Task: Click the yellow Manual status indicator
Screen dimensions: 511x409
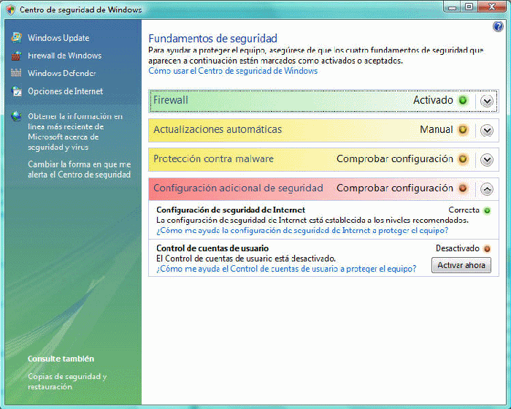Action: tap(463, 129)
